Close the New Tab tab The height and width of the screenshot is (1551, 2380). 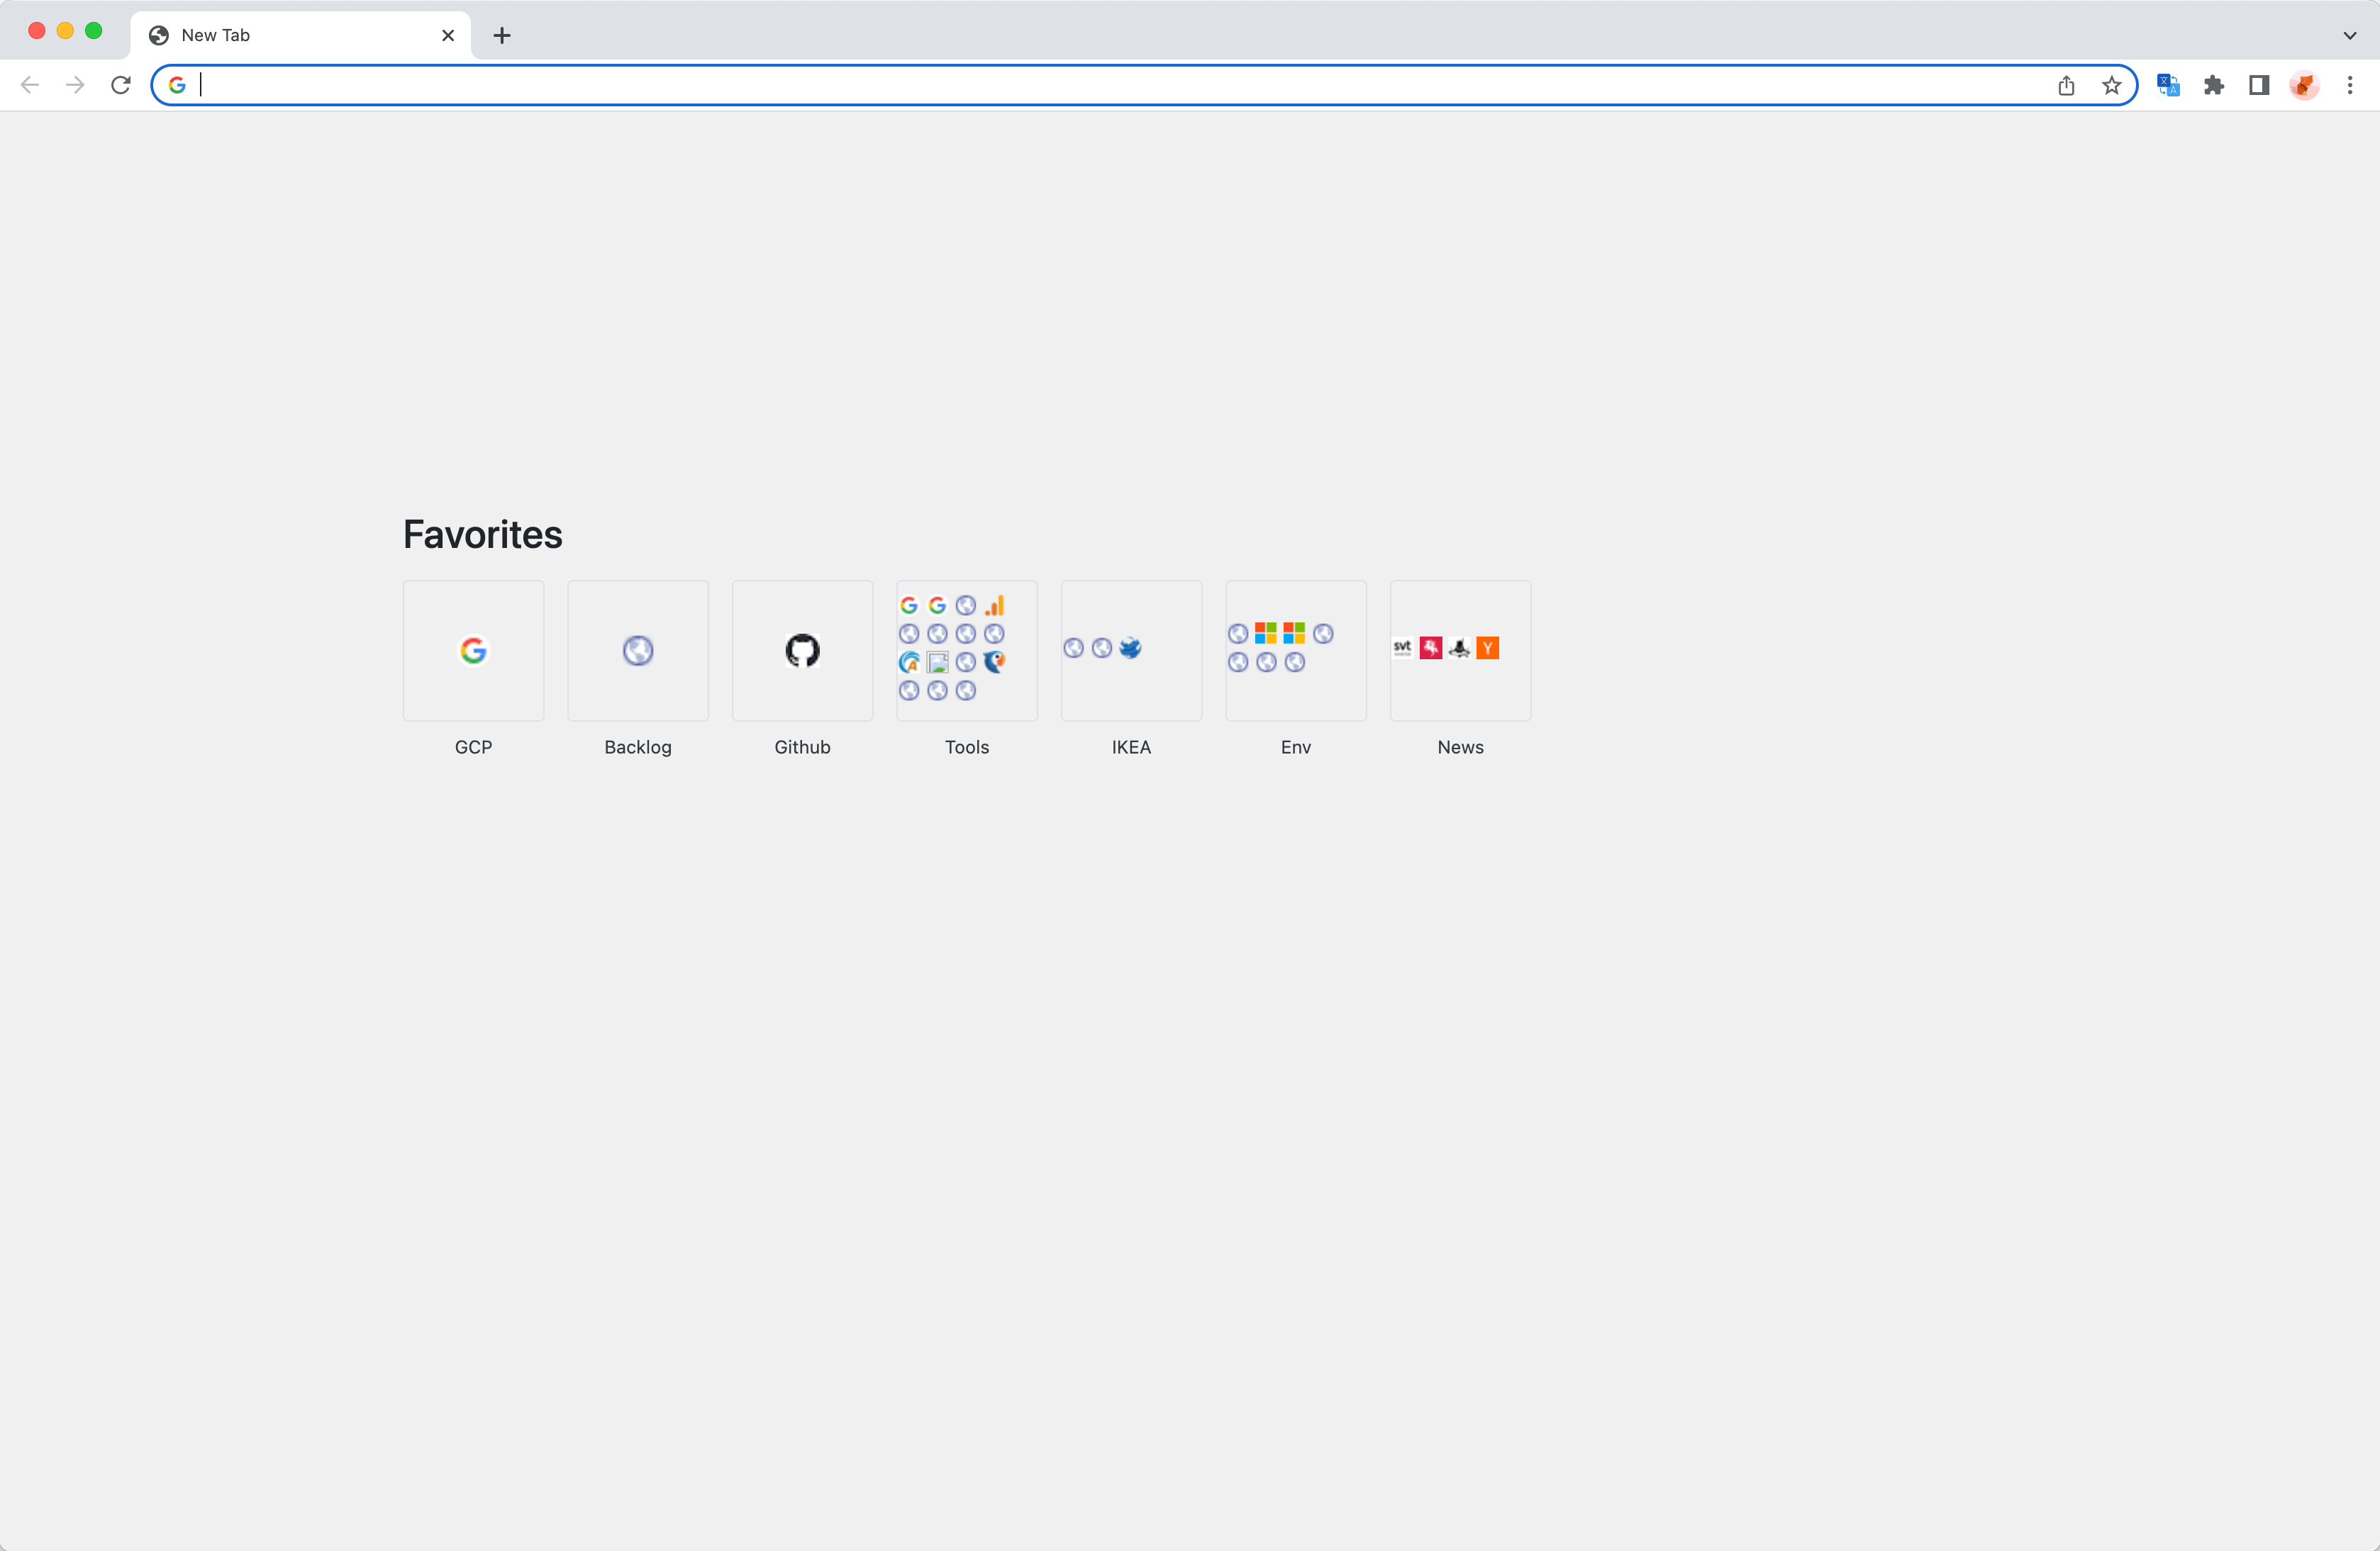tap(448, 35)
